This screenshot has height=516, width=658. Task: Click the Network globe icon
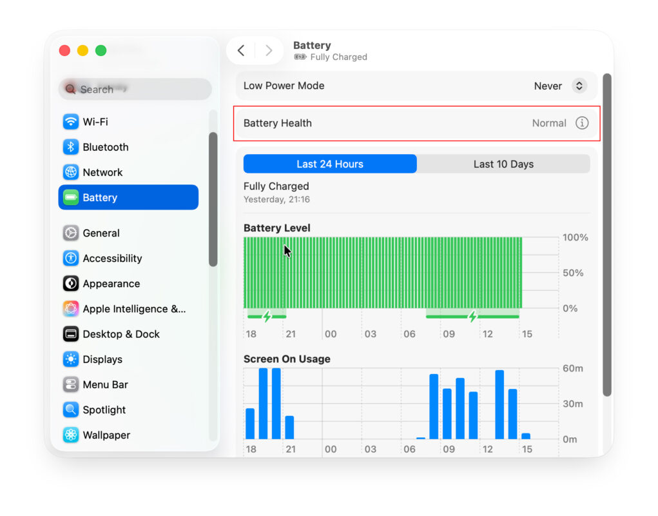click(x=71, y=172)
